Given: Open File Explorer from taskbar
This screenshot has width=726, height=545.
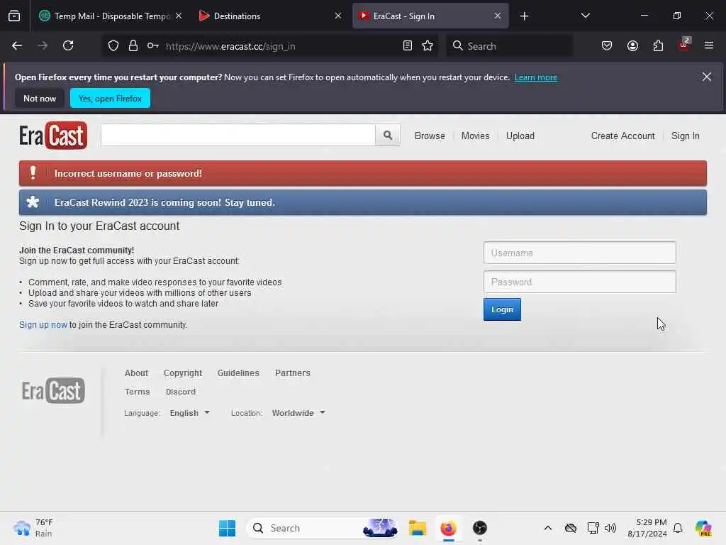Looking at the screenshot, I should (417, 528).
